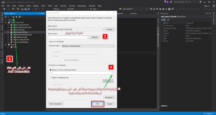Open the Authentication dropdown
This screenshot has width=216, height=115.
click(x=113, y=46)
